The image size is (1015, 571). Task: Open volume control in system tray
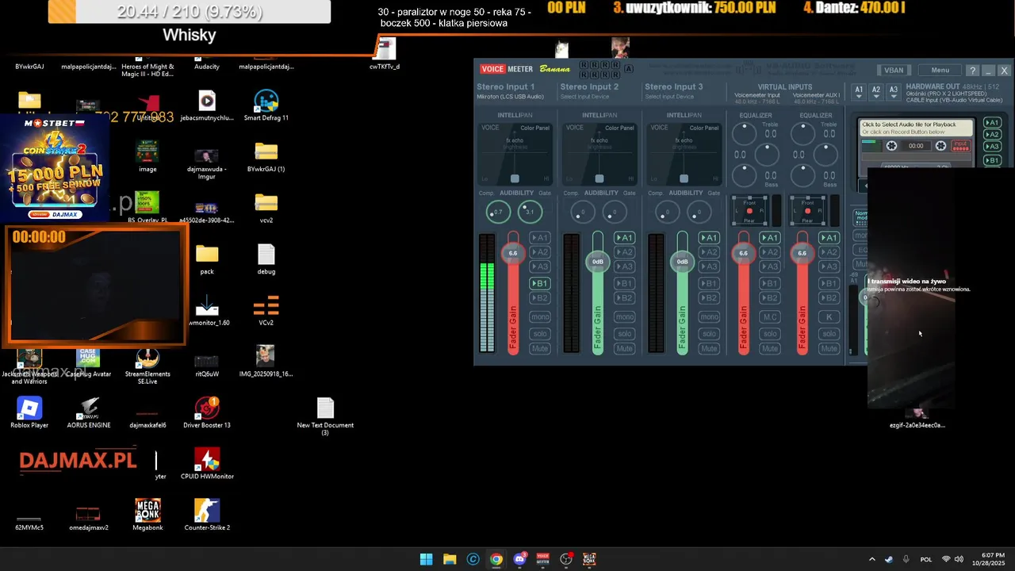pos(959,559)
